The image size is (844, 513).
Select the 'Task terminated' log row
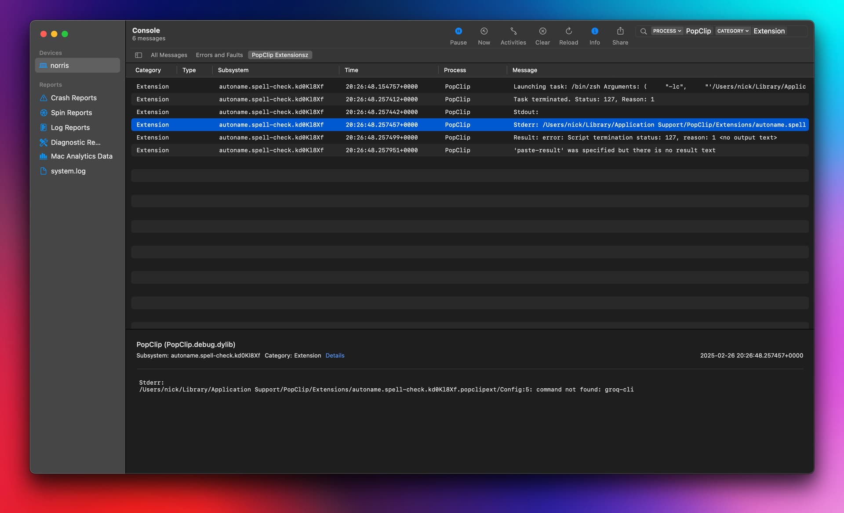(x=469, y=99)
